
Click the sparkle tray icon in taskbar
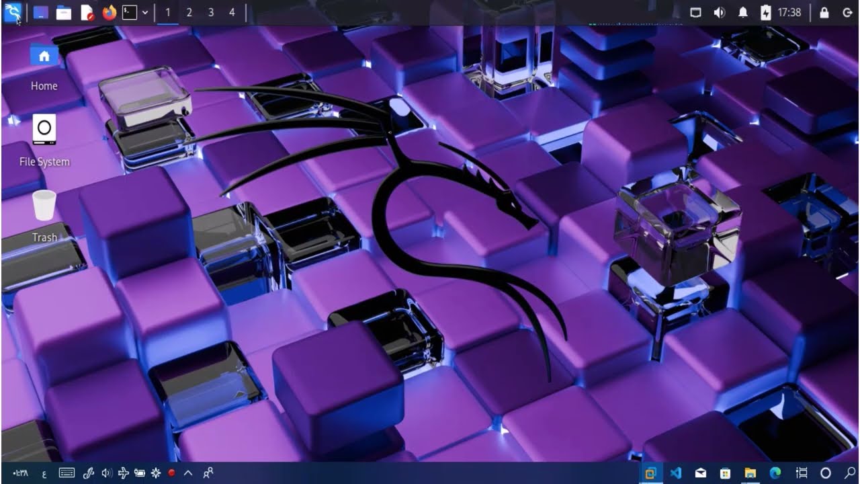[156, 473]
